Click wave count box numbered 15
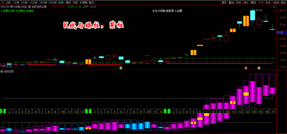The width and height of the screenshot is (287, 134). (x=259, y=111)
